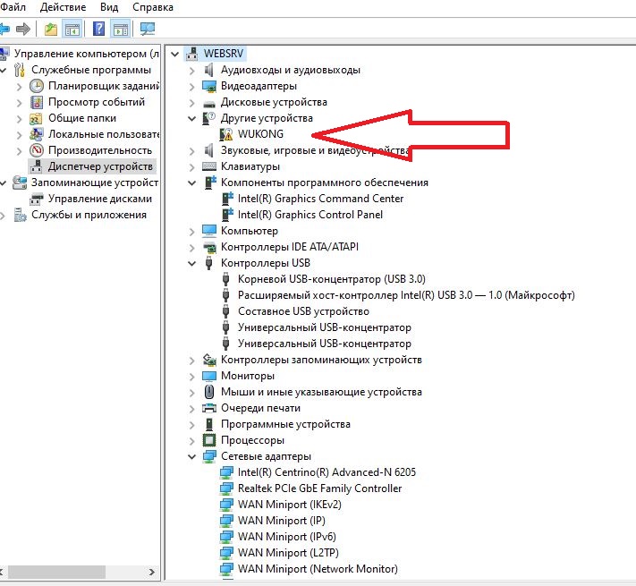Select Intel(R) Centrino(R) Advanced-N 6205 adapter
Screen dimensions: 636x586
click(x=326, y=472)
